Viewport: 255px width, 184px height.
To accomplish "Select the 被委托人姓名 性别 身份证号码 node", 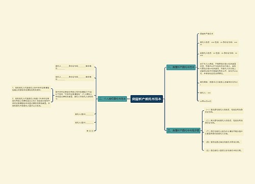I will tap(219, 54).
